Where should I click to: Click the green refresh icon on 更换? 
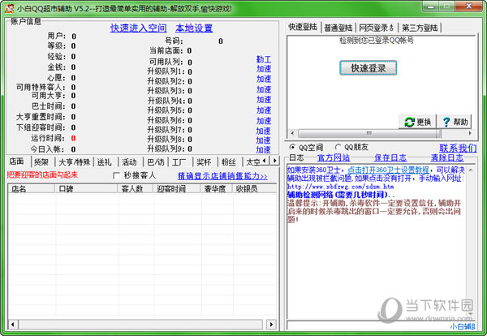[409, 122]
